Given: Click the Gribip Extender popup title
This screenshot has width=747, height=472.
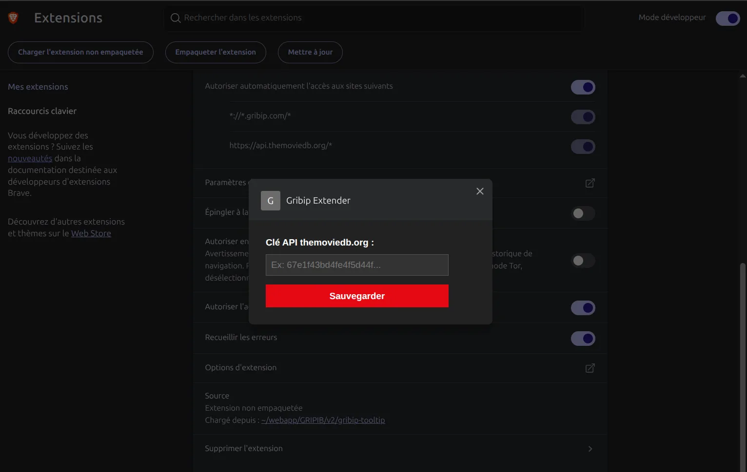Looking at the screenshot, I should pos(318,201).
